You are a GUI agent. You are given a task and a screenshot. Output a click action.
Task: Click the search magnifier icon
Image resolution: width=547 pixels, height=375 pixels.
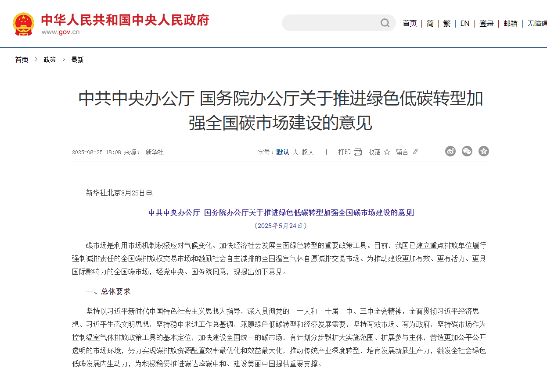385,23
